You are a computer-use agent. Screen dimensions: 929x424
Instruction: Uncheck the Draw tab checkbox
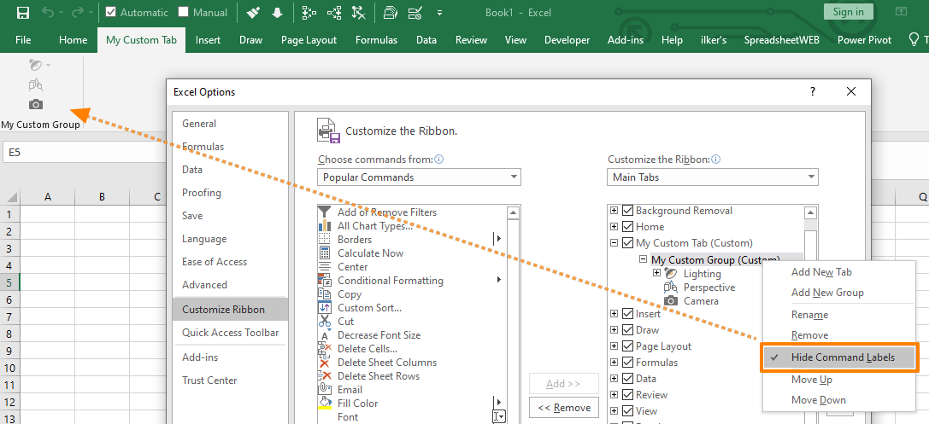tap(628, 330)
